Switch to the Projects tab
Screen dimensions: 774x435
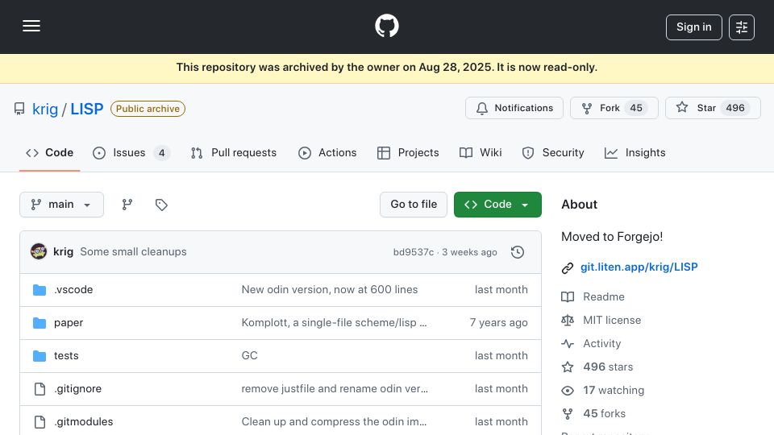[408, 153]
